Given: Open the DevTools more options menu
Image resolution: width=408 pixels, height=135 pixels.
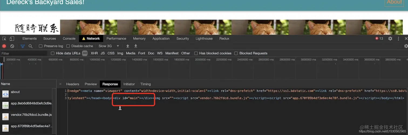Looking at the screenshot, I should tap(398, 39).
